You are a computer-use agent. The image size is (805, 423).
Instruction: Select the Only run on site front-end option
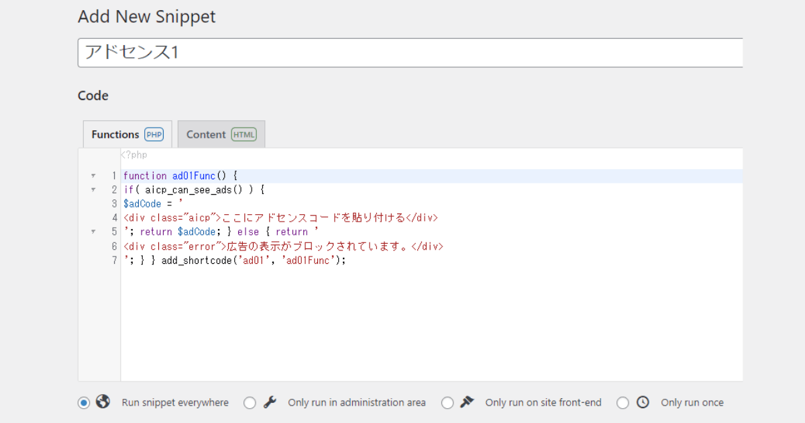click(x=447, y=402)
